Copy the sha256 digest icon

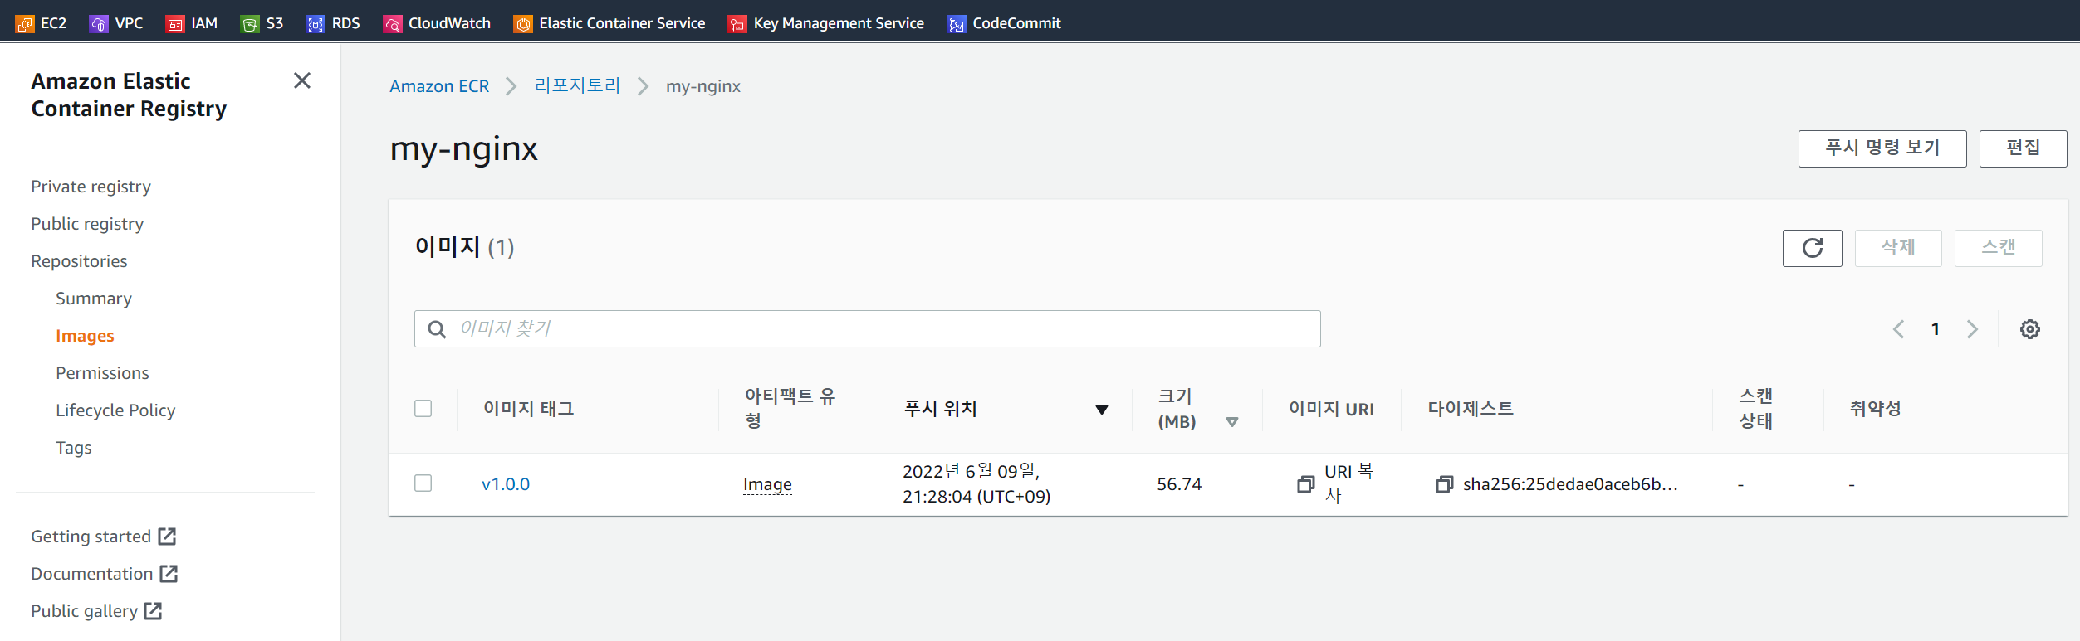coord(1445,484)
